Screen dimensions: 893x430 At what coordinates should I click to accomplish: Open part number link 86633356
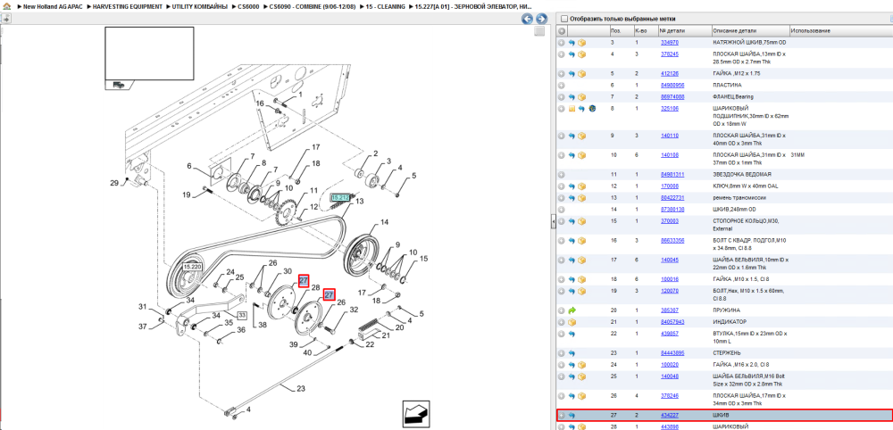click(672, 241)
